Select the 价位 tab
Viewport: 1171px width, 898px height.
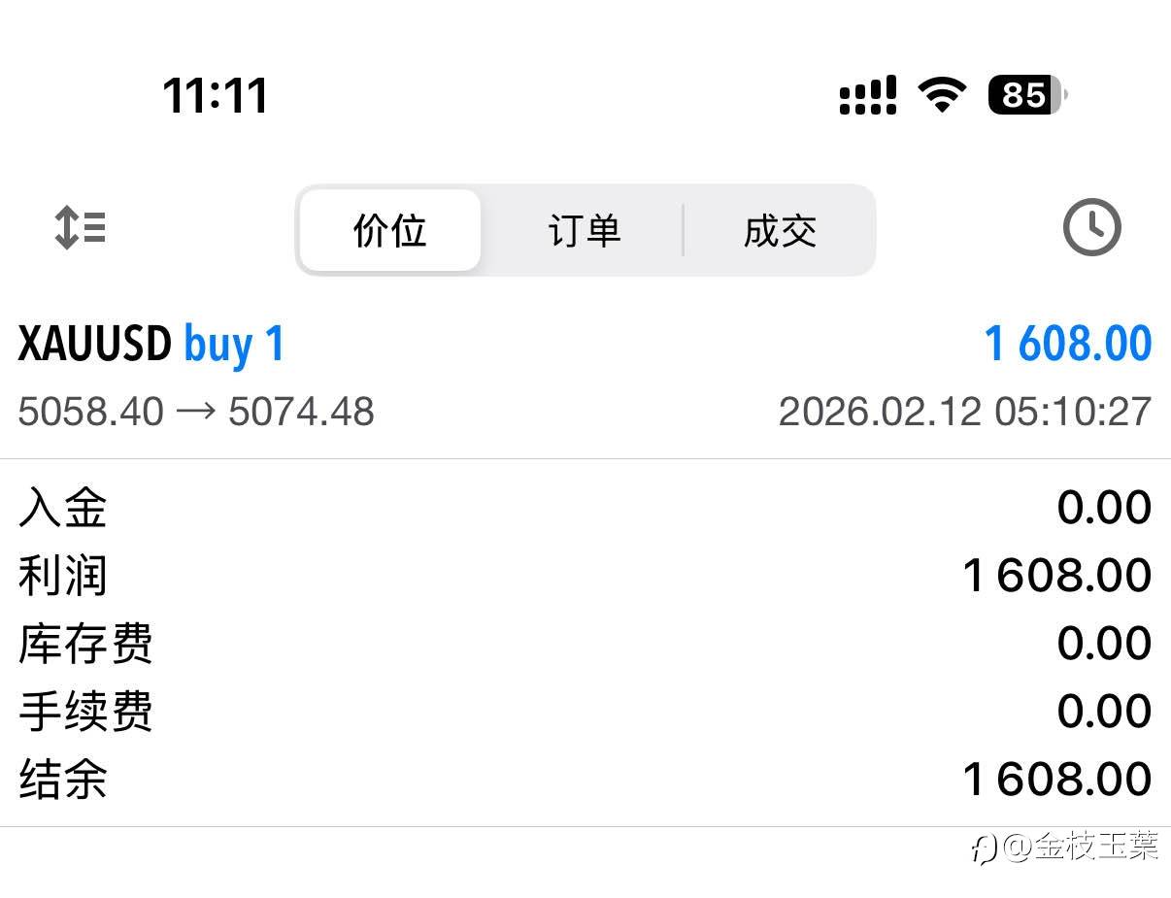390,231
